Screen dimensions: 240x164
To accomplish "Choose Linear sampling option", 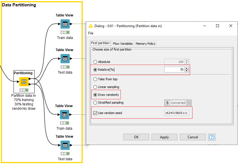I will point(95,87).
